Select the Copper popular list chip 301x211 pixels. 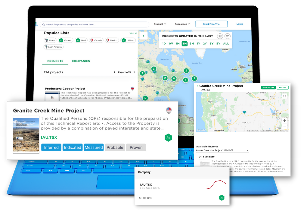coord(66,40)
